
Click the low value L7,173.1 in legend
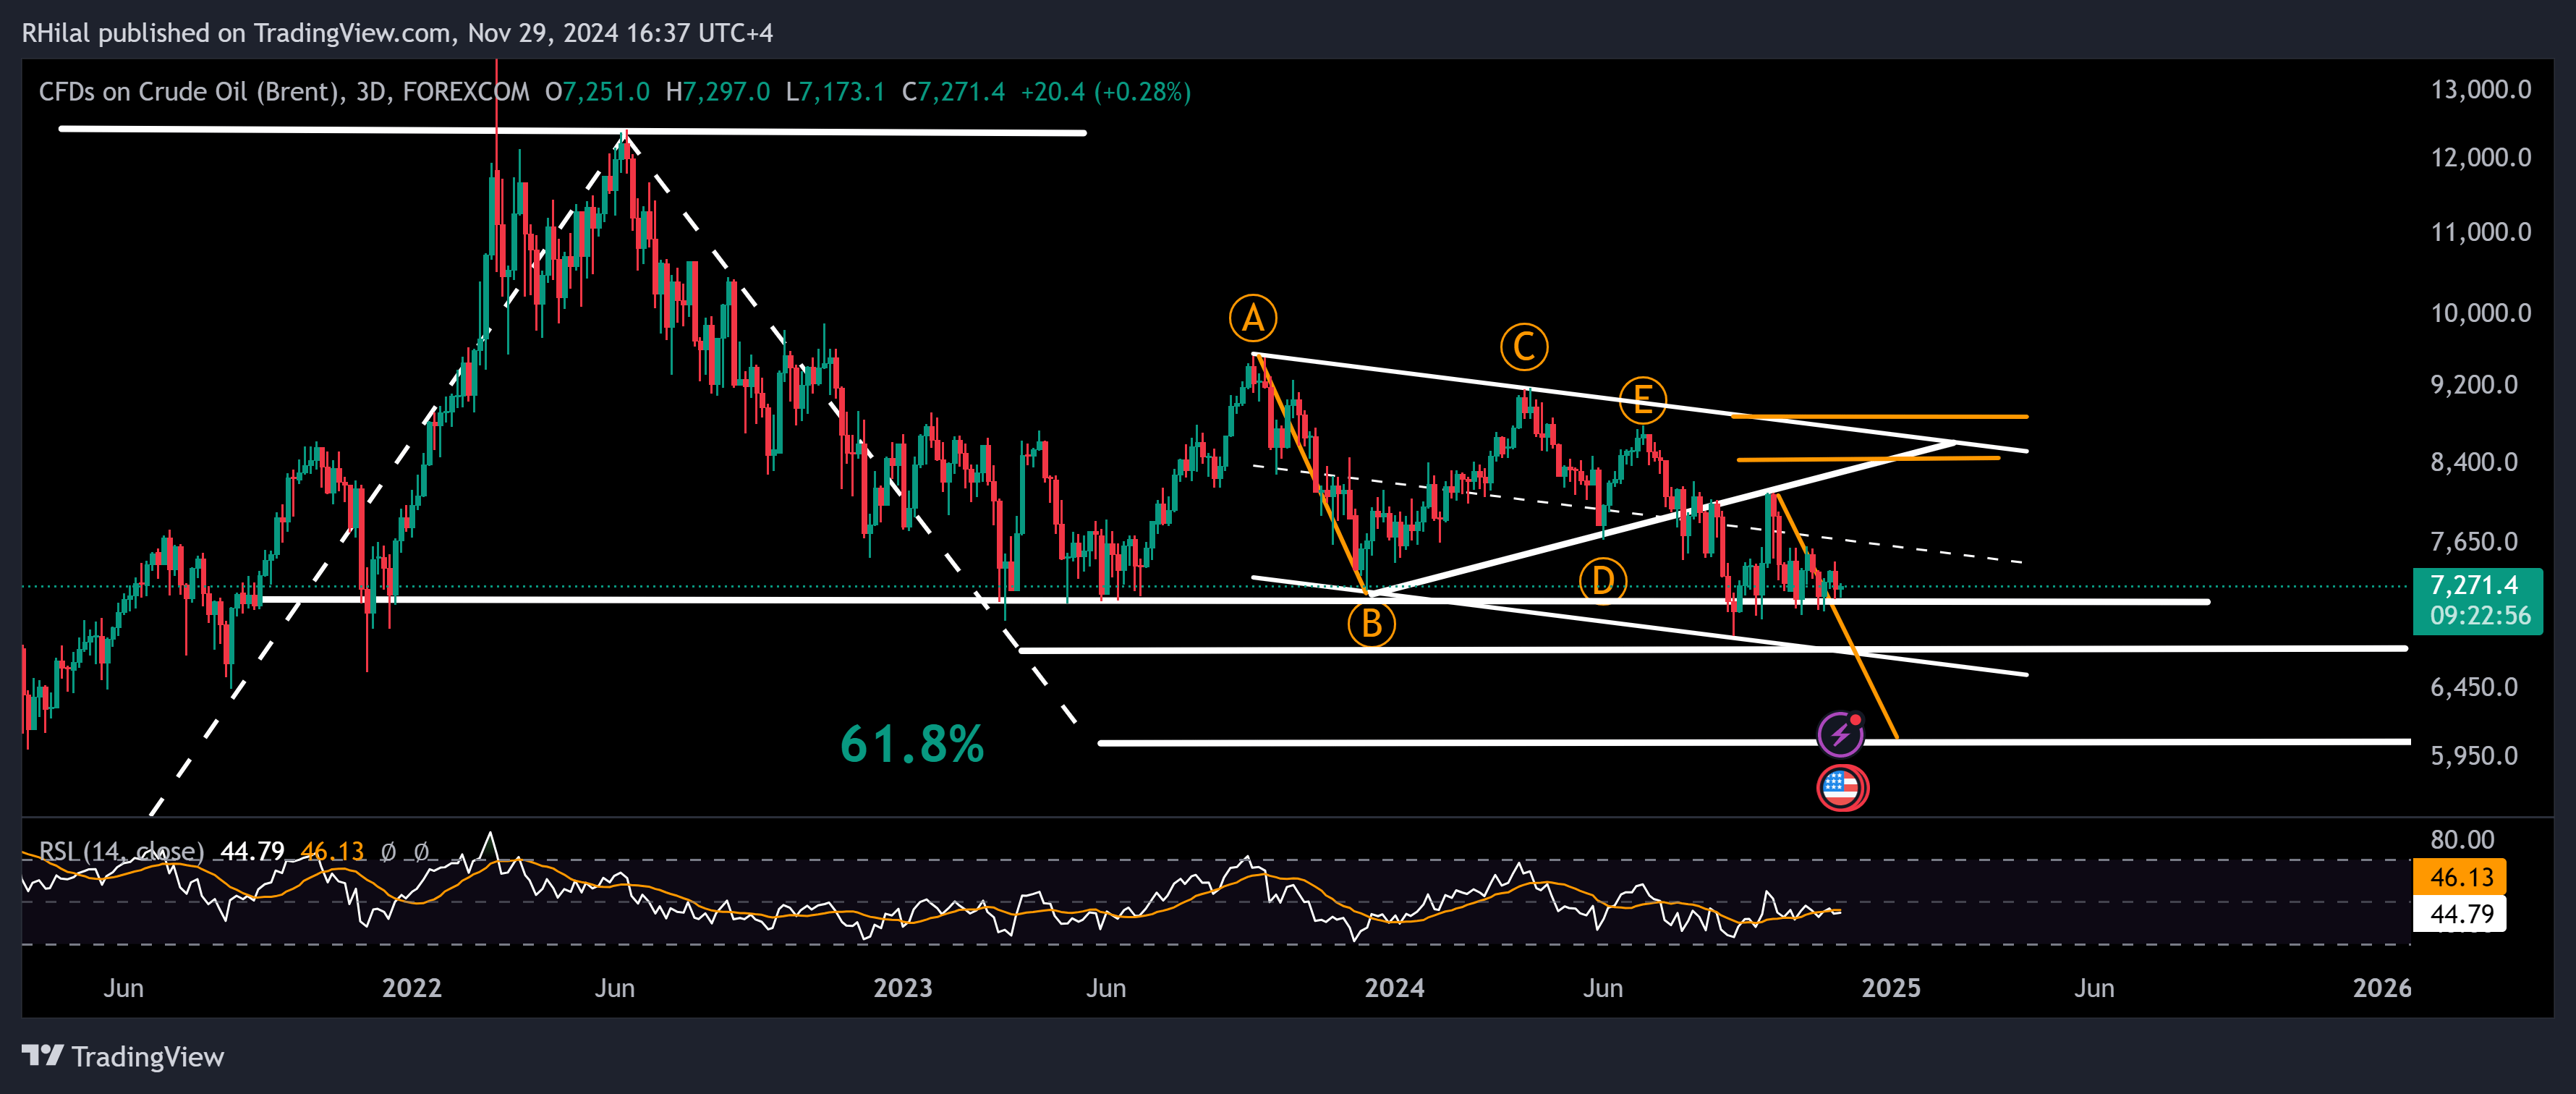[835, 92]
